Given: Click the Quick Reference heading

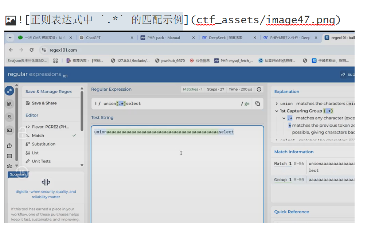Looking at the screenshot, I should click(292, 212).
